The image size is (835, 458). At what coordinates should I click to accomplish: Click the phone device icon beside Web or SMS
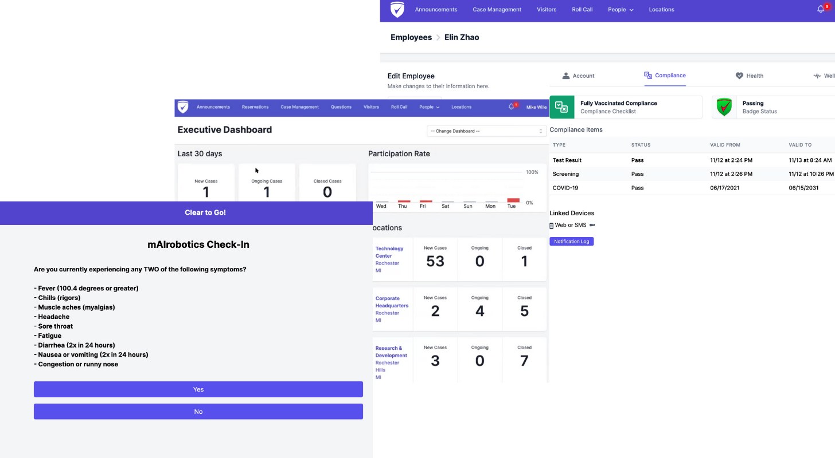[552, 226]
